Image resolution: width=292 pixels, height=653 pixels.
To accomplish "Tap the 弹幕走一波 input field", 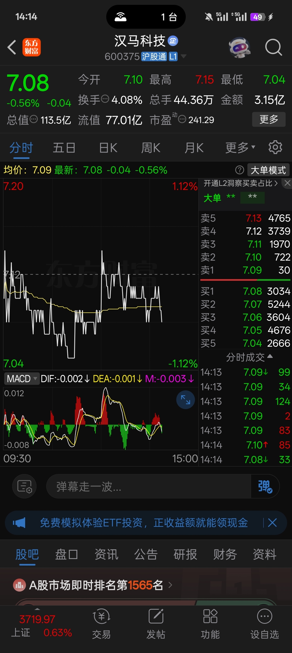I will click(149, 486).
